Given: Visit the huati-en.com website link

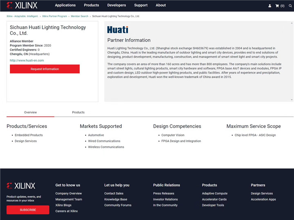Looking at the screenshot, I should tap(27, 60).
